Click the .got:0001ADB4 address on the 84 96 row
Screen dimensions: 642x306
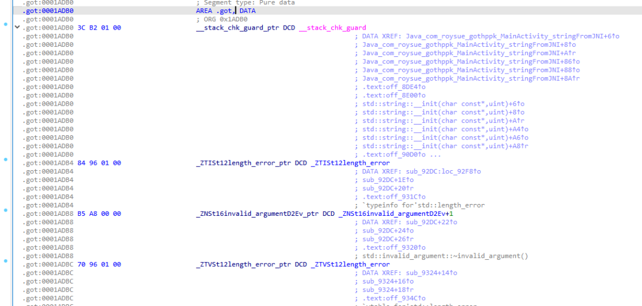[x=48, y=163]
